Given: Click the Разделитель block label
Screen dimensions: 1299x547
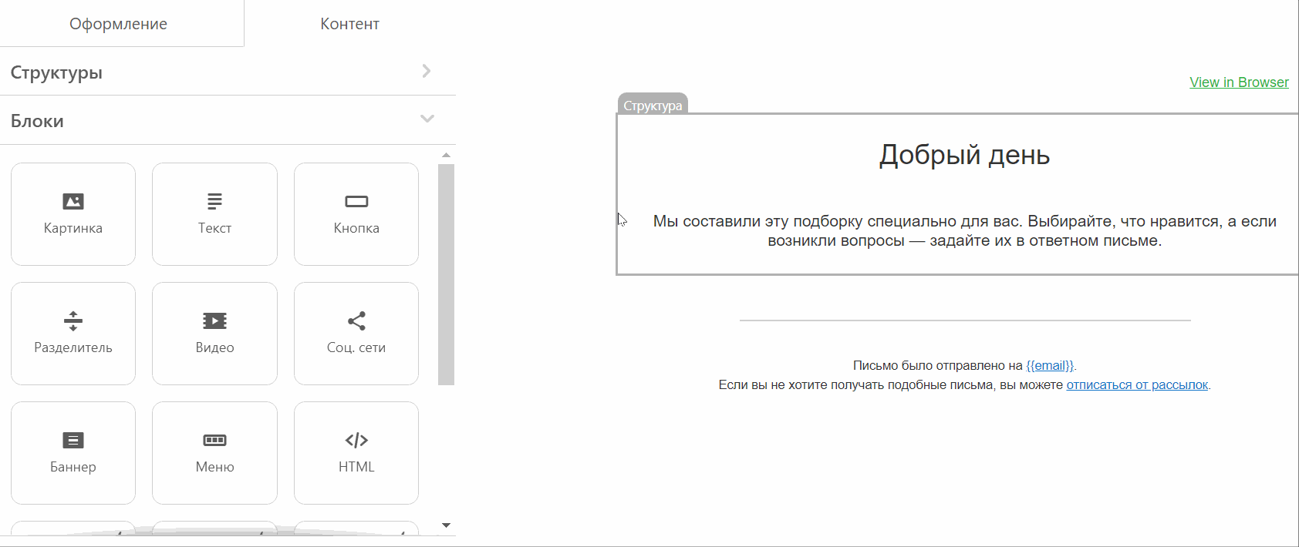Looking at the screenshot, I should pos(73,347).
